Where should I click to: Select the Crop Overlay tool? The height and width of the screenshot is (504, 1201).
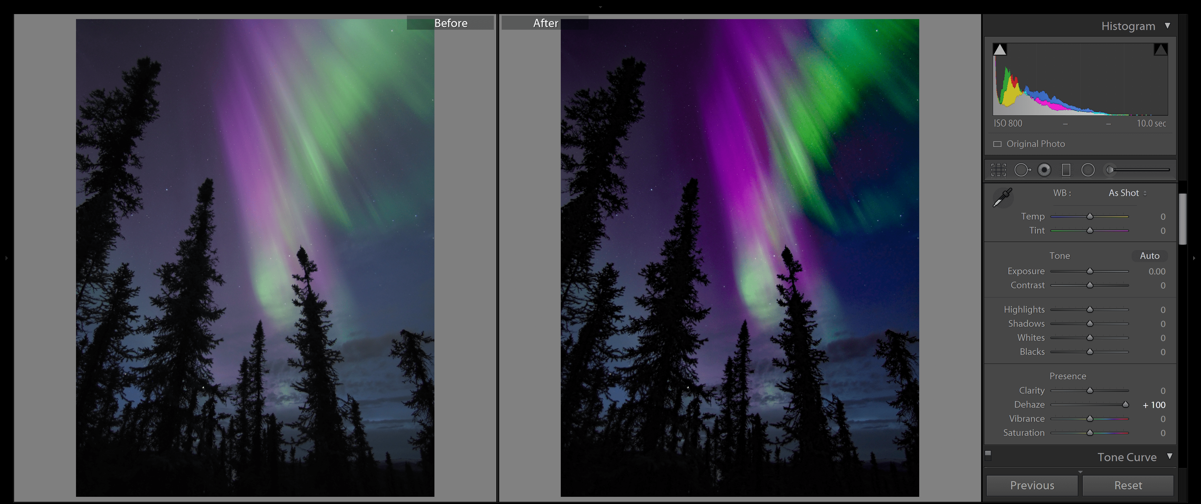click(x=998, y=169)
